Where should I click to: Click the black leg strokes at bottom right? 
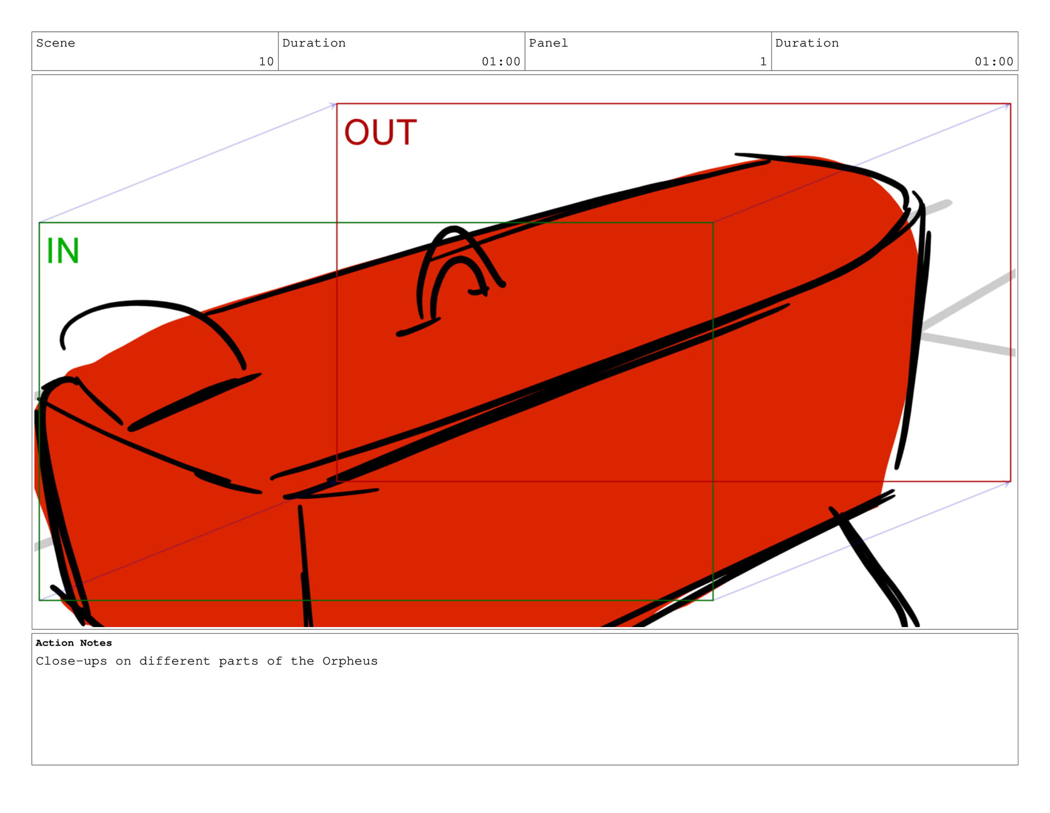[x=875, y=569]
